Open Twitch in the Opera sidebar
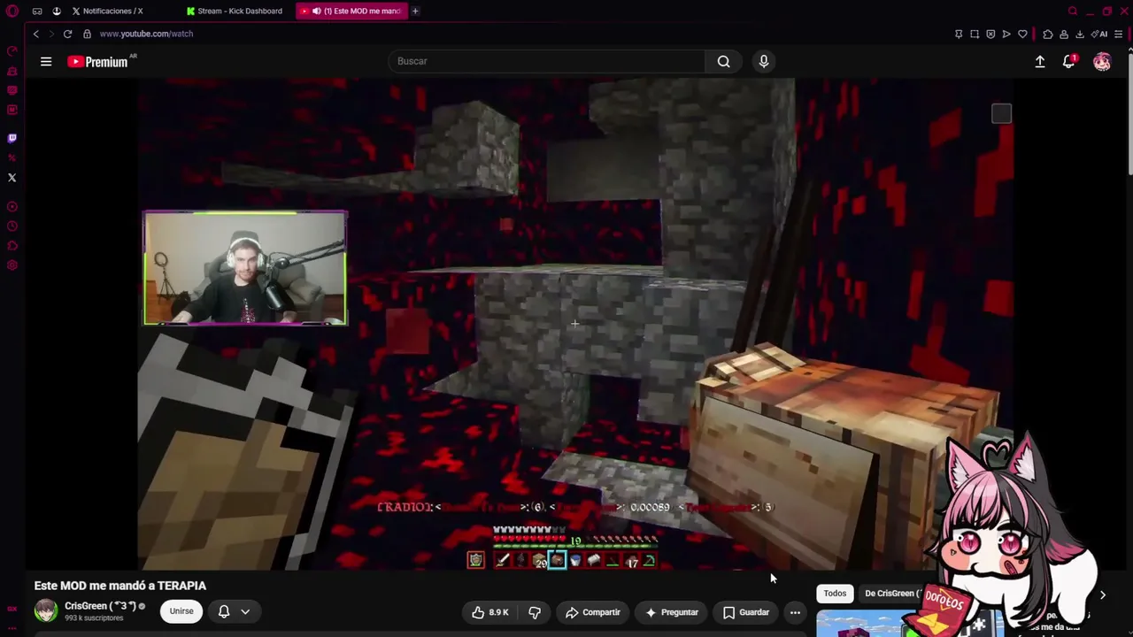The height and width of the screenshot is (637, 1133). coord(12,138)
